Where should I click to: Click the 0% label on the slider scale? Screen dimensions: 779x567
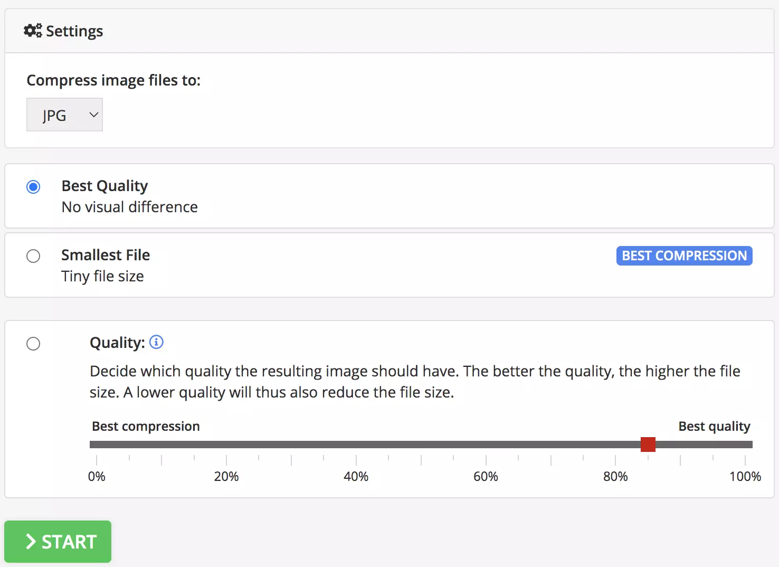pyautogui.click(x=97, y=477)
